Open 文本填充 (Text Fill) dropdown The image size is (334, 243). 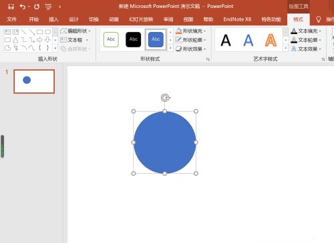(306, 31)
